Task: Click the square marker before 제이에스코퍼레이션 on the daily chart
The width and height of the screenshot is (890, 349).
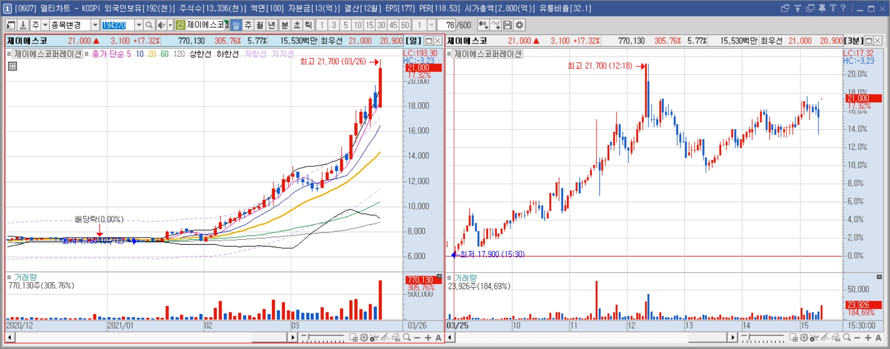Action: coord(9,54)
